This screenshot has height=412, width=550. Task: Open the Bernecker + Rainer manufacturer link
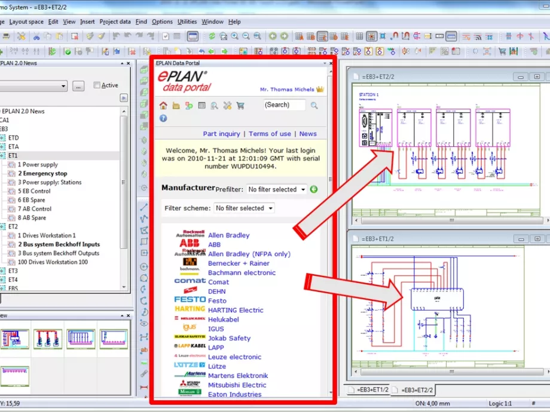pos(239,263)
